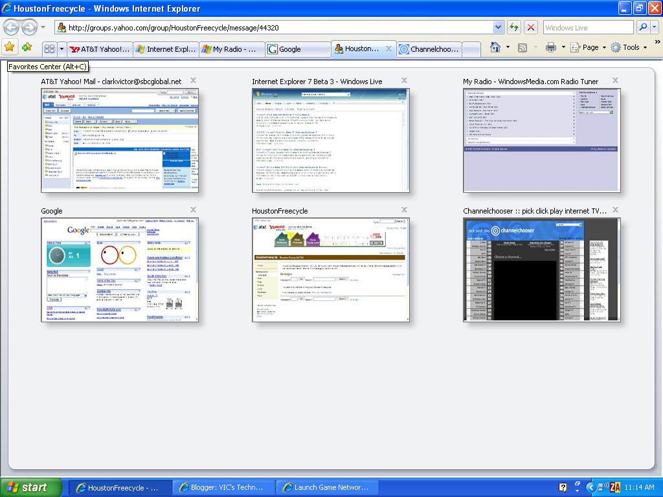
Task: Expand the address bar history dropdown
Action: point(498,27)
